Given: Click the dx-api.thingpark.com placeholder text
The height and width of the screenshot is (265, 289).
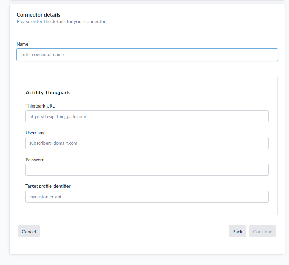Looking at the screenshot, I should 58,116.
